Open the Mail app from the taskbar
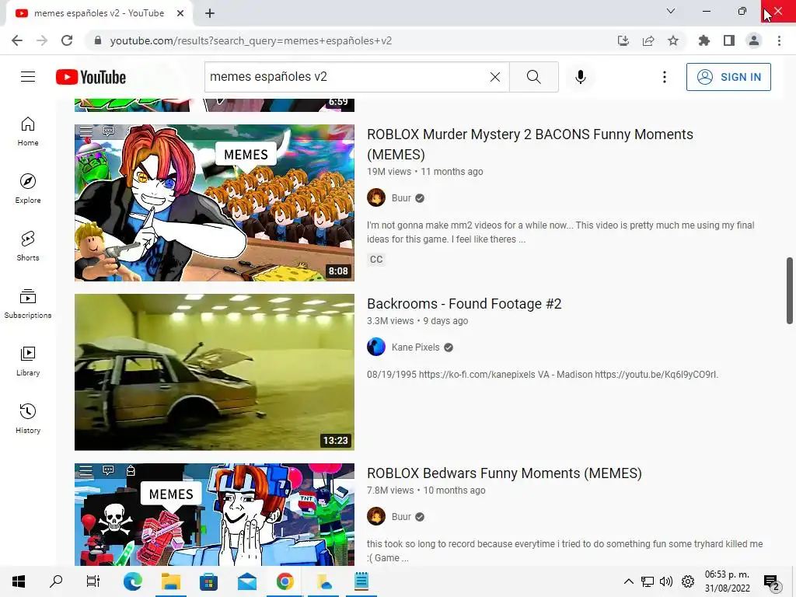 [247, 581]
